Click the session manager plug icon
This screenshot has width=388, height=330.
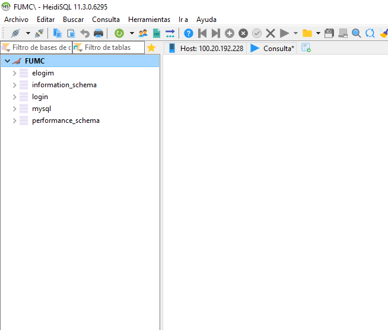(15, 33)
